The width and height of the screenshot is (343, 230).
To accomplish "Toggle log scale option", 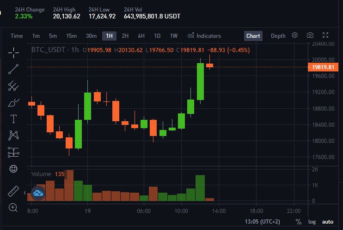I will click(x=312, y=222).
